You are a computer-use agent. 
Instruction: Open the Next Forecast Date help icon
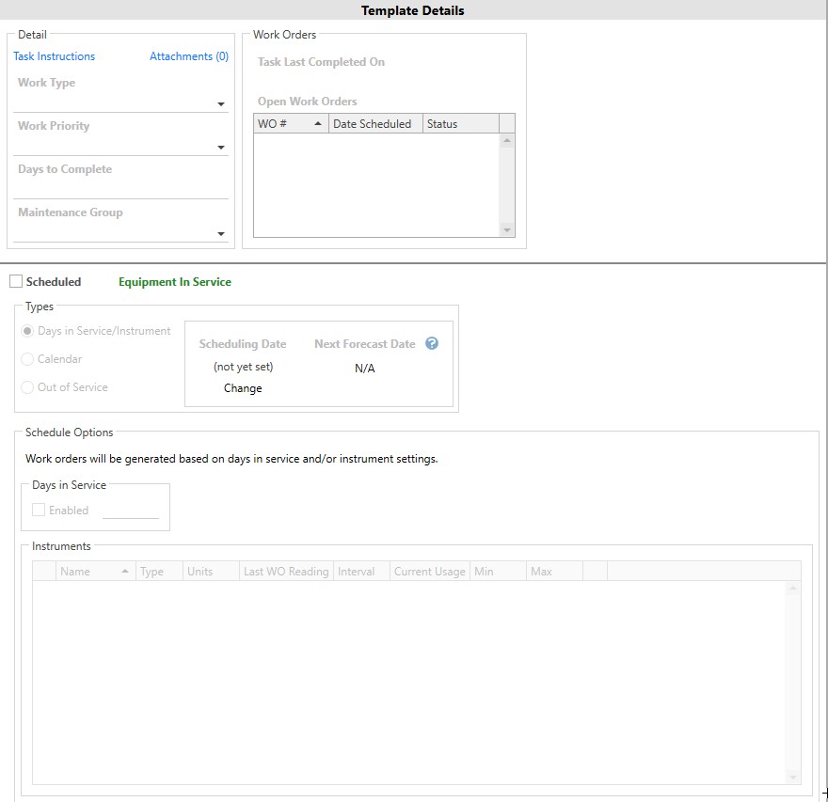coord(432,343)
